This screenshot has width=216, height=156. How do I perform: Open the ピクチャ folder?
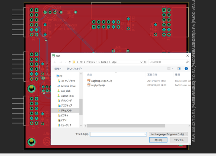pyautogui.click(x=63, y=115)
